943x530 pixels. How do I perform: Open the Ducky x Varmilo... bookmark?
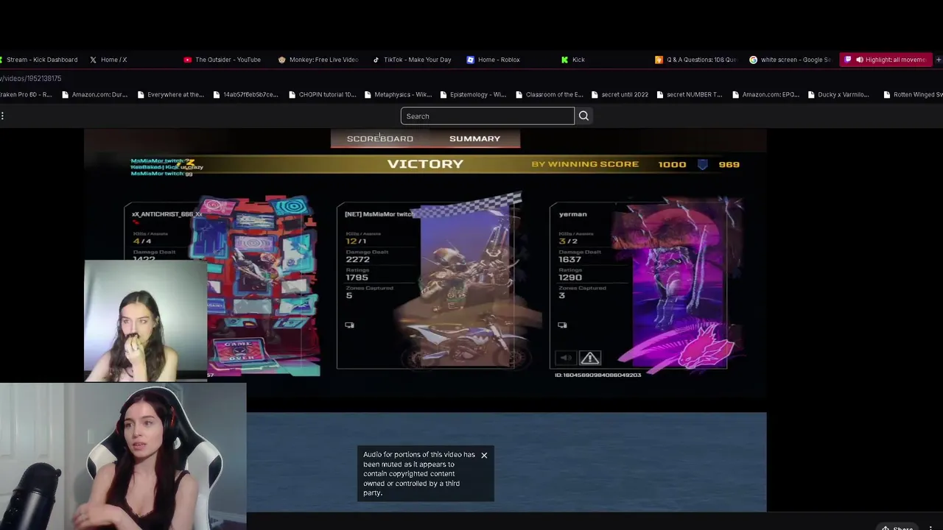[x=838, y=94]
